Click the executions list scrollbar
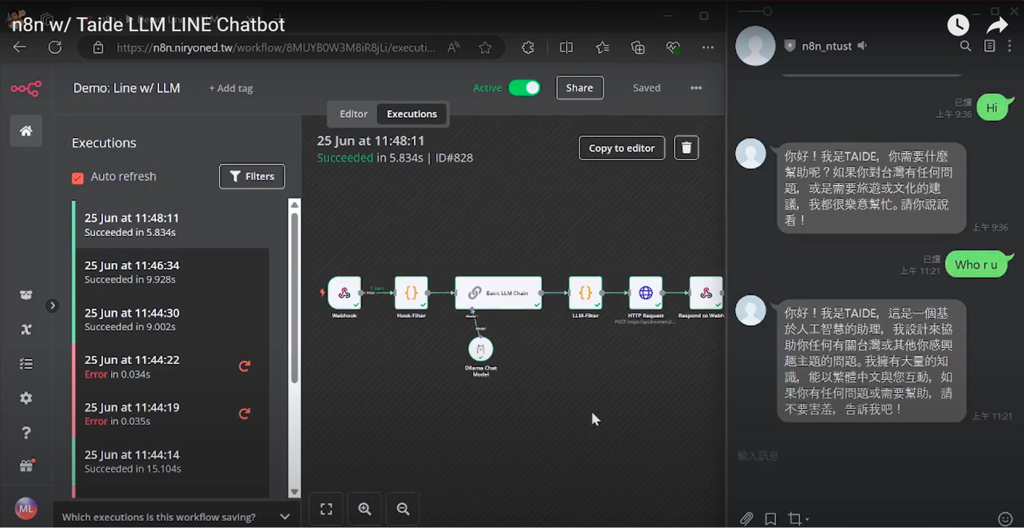The height and width of the screenshot is (528, 1024). tap(294, 297)
